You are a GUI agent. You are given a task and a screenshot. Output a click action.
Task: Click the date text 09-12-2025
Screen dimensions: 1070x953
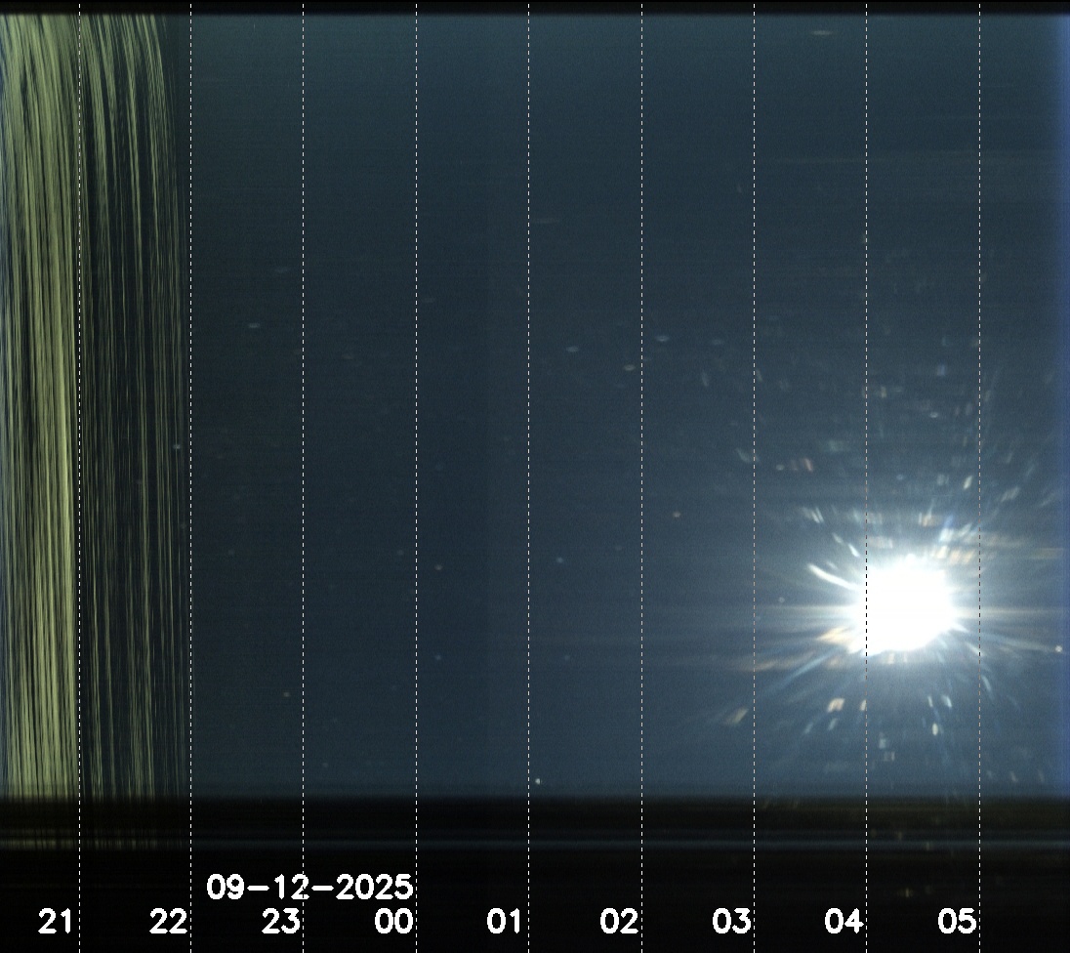(309, 888)
